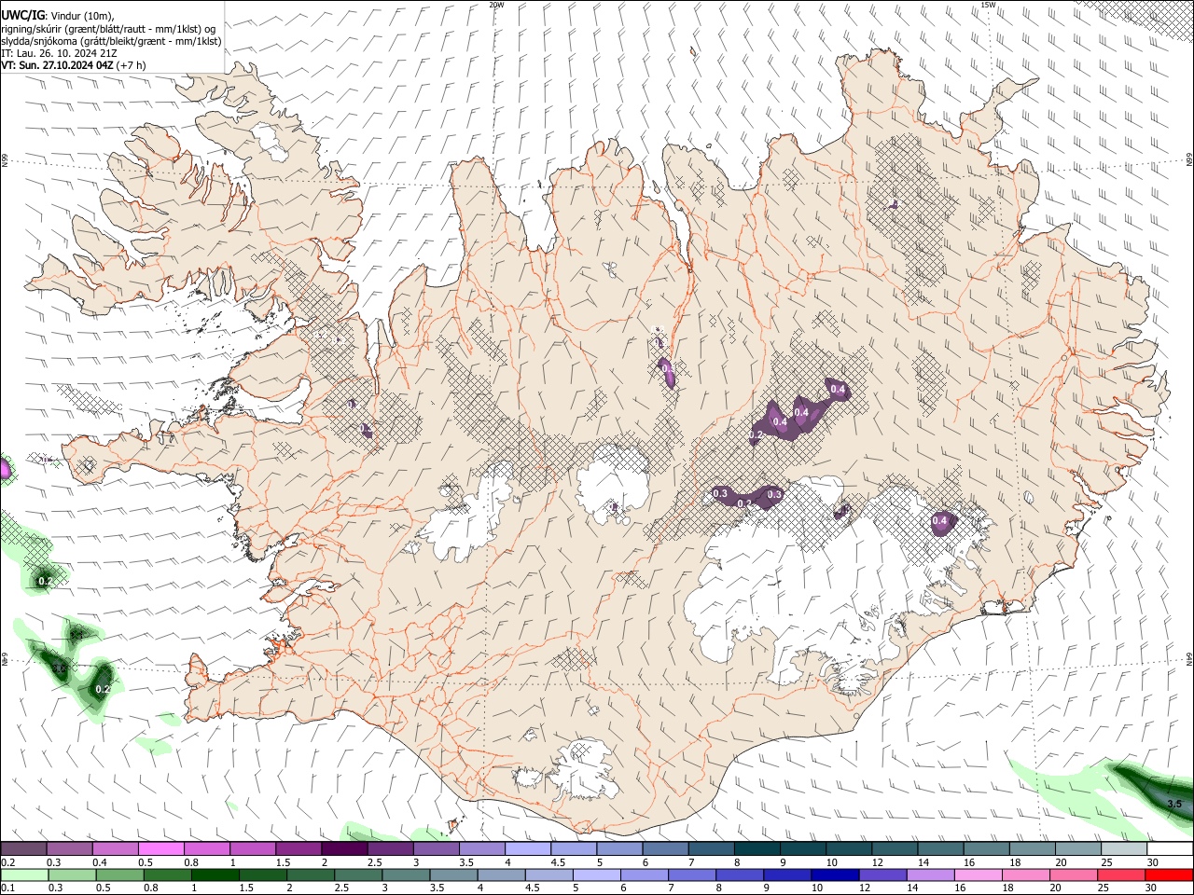This screenshot has width=1194, height=895.
Task: Choose the navy blue 10 mm rain swatch
Action: coord(836,874)
